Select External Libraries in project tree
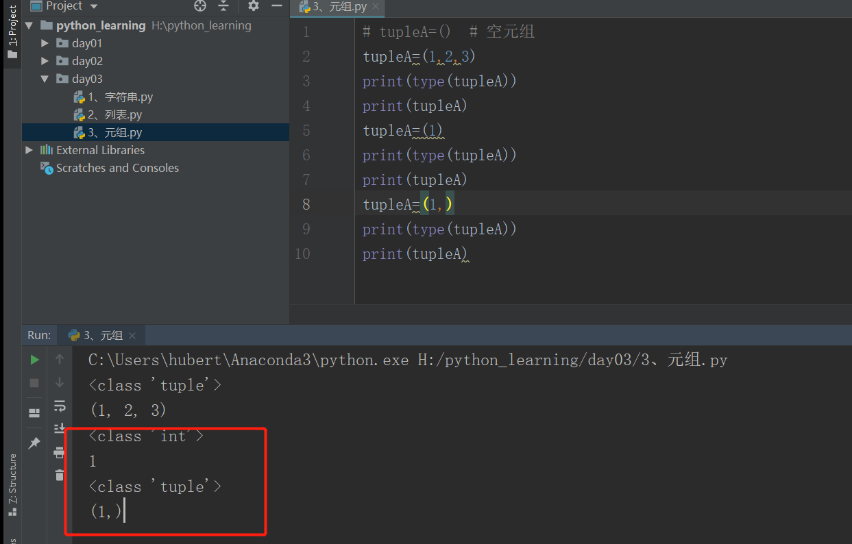Viewport: 852px width, 544px height. pos(100,150)
